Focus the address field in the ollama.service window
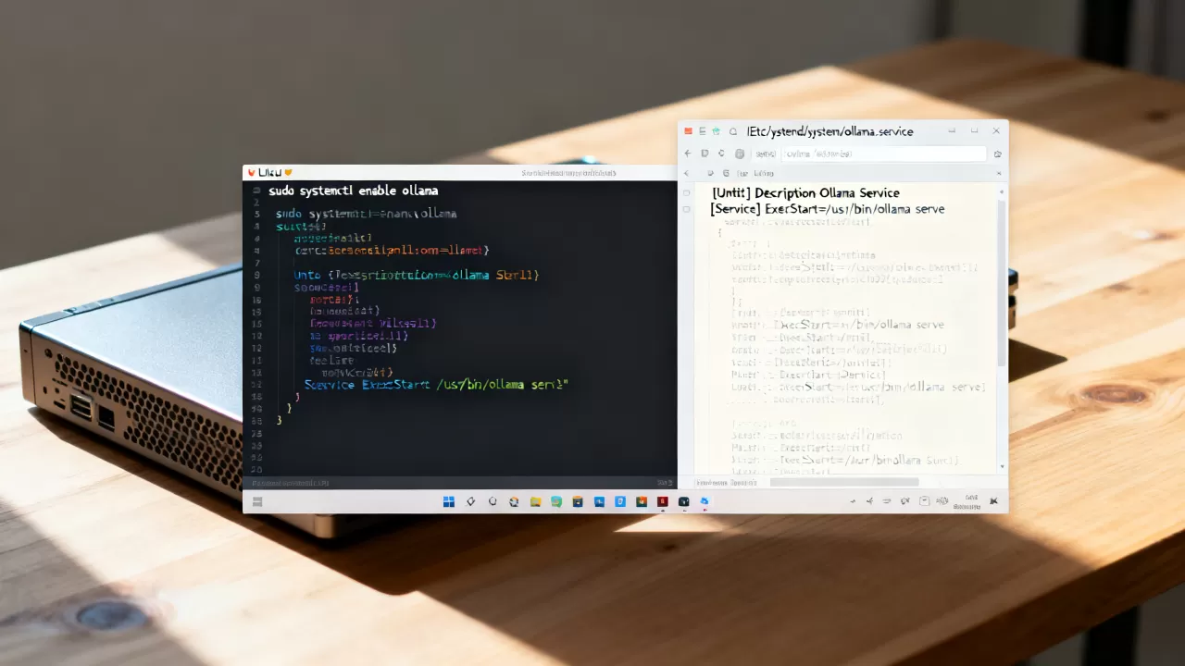This screenshot has height=666, width=1185. coord(883,154)
